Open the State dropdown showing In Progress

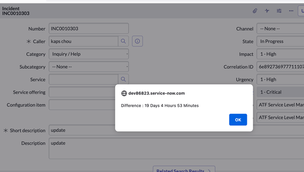(280, 41)
